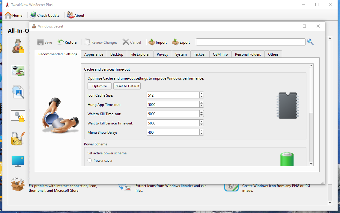Screen dimensions: 340x213
Task: Select the Power saver radio option
Action: tap(90, 160)
